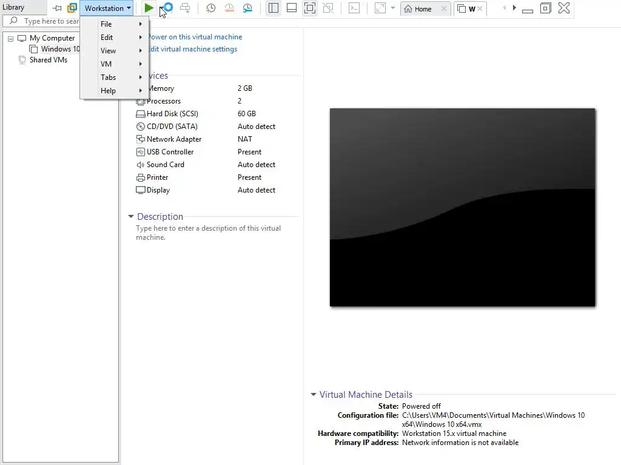Click the Powered off state text
The height and width of the screenshot is (465, 621).
click(x=421, y=406)
